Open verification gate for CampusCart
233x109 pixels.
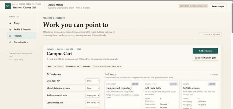click(205, 58)
